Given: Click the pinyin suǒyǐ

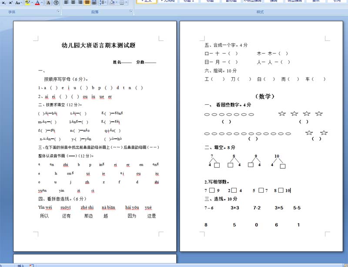Looking at the screenshot, I should point(66,207).
